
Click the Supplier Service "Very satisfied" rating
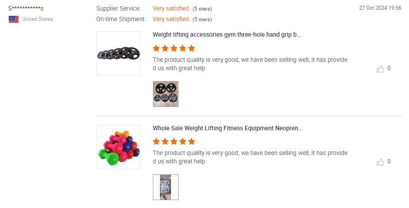[x=171, y=9]
